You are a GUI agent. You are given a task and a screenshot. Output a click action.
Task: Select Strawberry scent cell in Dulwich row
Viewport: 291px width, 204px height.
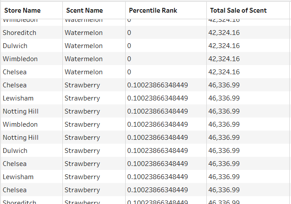[x=82, y=151]
